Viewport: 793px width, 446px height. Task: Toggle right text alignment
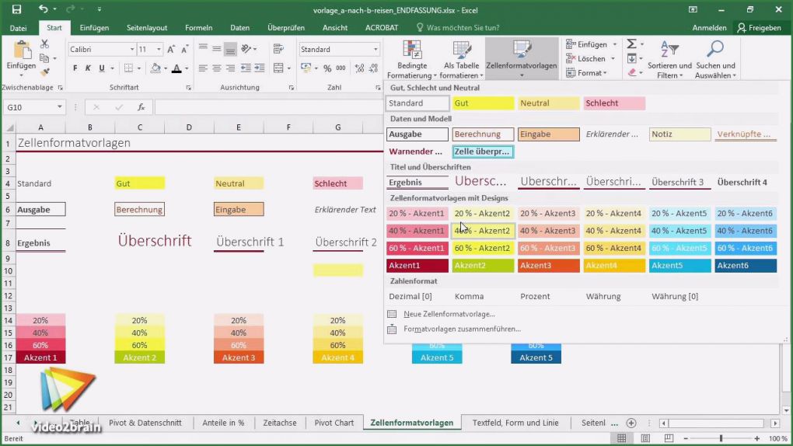[x=230, y=68]
